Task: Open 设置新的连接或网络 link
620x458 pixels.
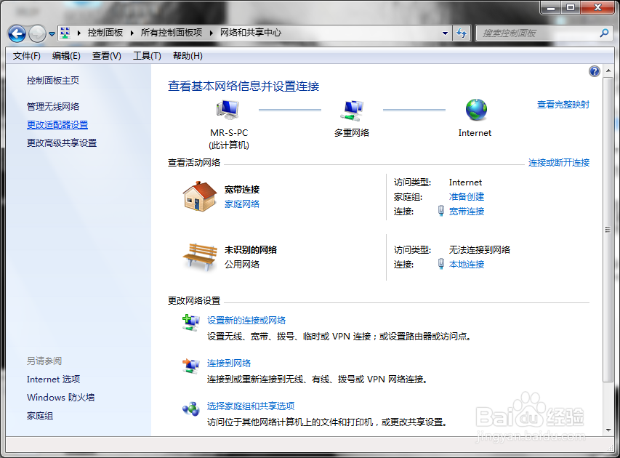Action: [x=246, y=321]
